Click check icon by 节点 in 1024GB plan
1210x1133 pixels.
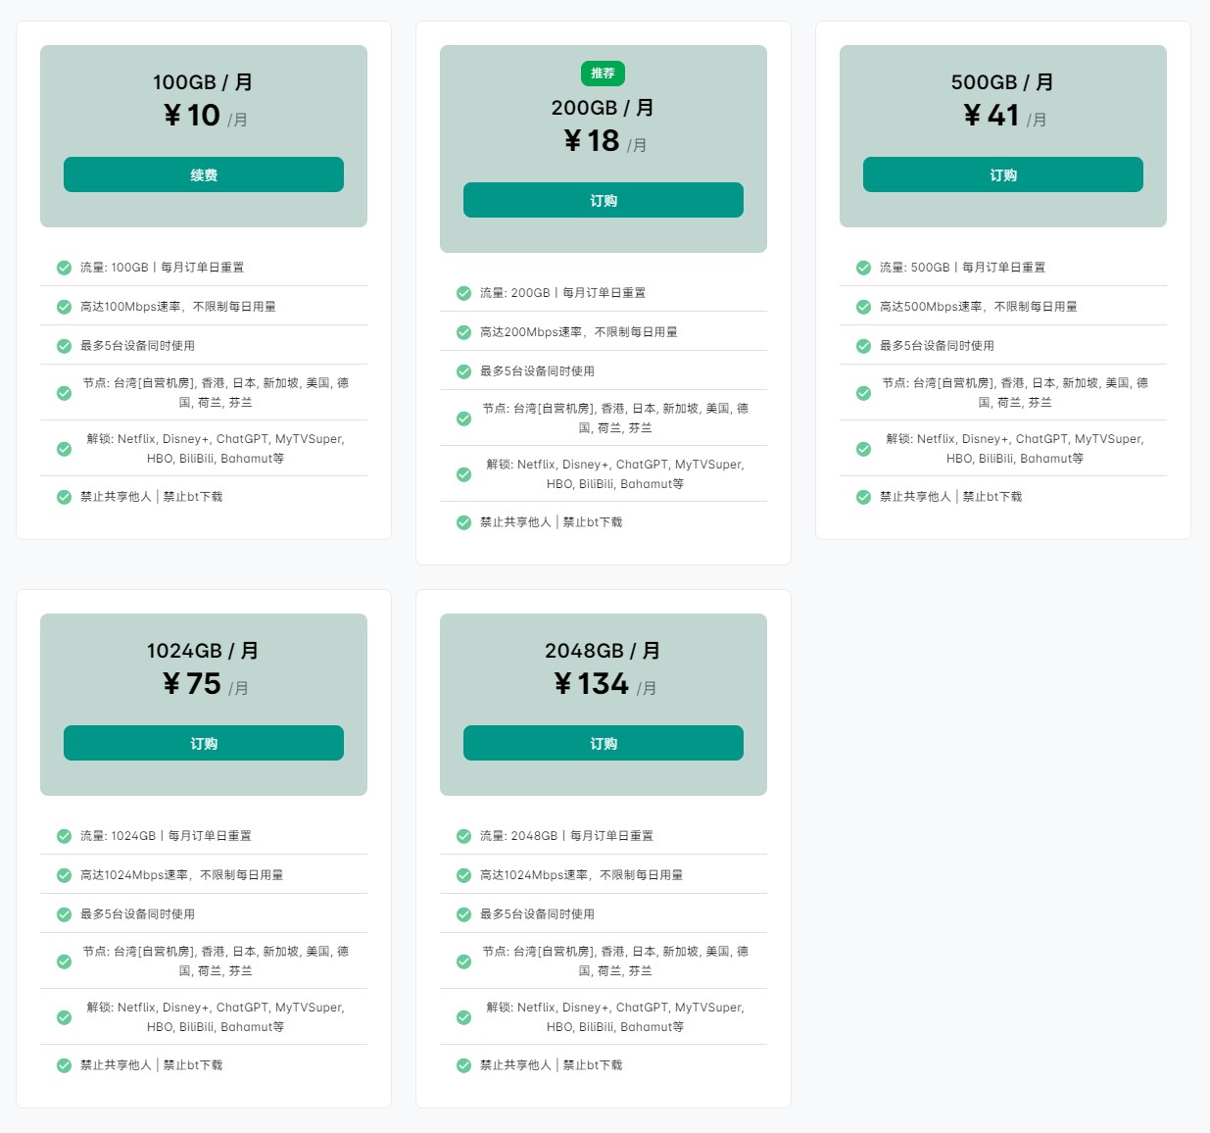[64, 961]
